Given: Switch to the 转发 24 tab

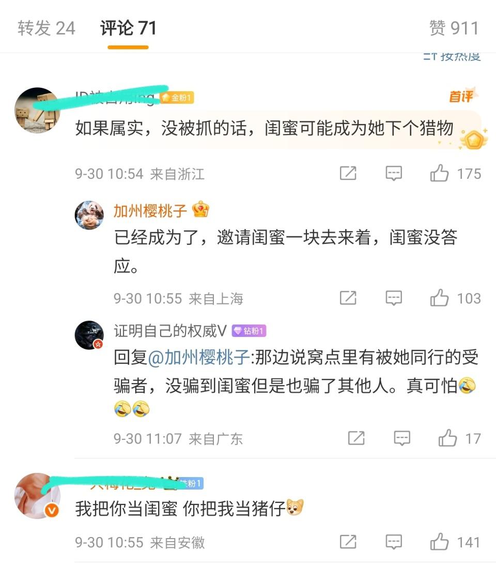Looking at the screenshot, I should point(47,28).
